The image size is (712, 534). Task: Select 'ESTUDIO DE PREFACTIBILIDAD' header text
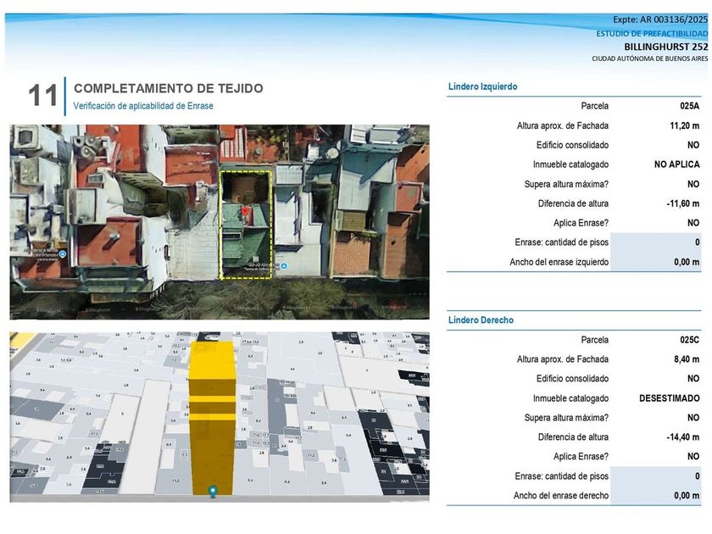pyautogui.click(x=652, y=34)
